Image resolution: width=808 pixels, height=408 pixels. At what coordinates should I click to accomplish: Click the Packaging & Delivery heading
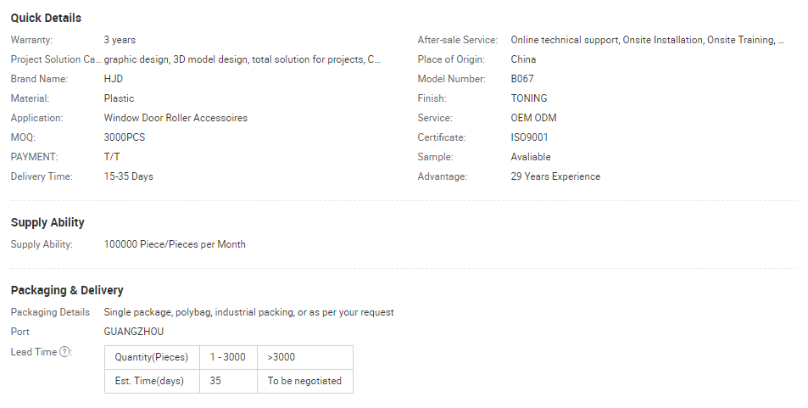pos(67,290)
